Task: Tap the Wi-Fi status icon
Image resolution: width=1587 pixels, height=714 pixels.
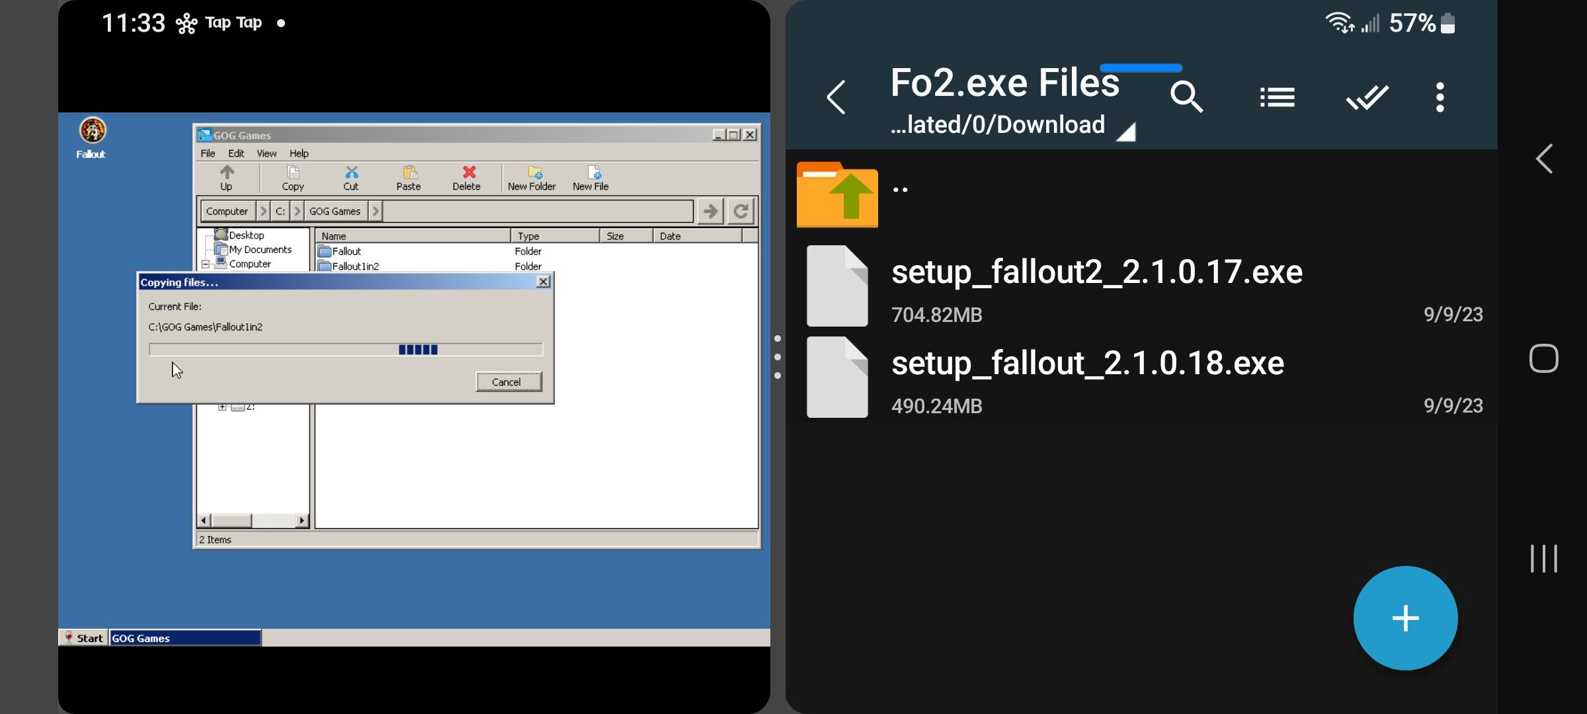Action: (1340, 23)
